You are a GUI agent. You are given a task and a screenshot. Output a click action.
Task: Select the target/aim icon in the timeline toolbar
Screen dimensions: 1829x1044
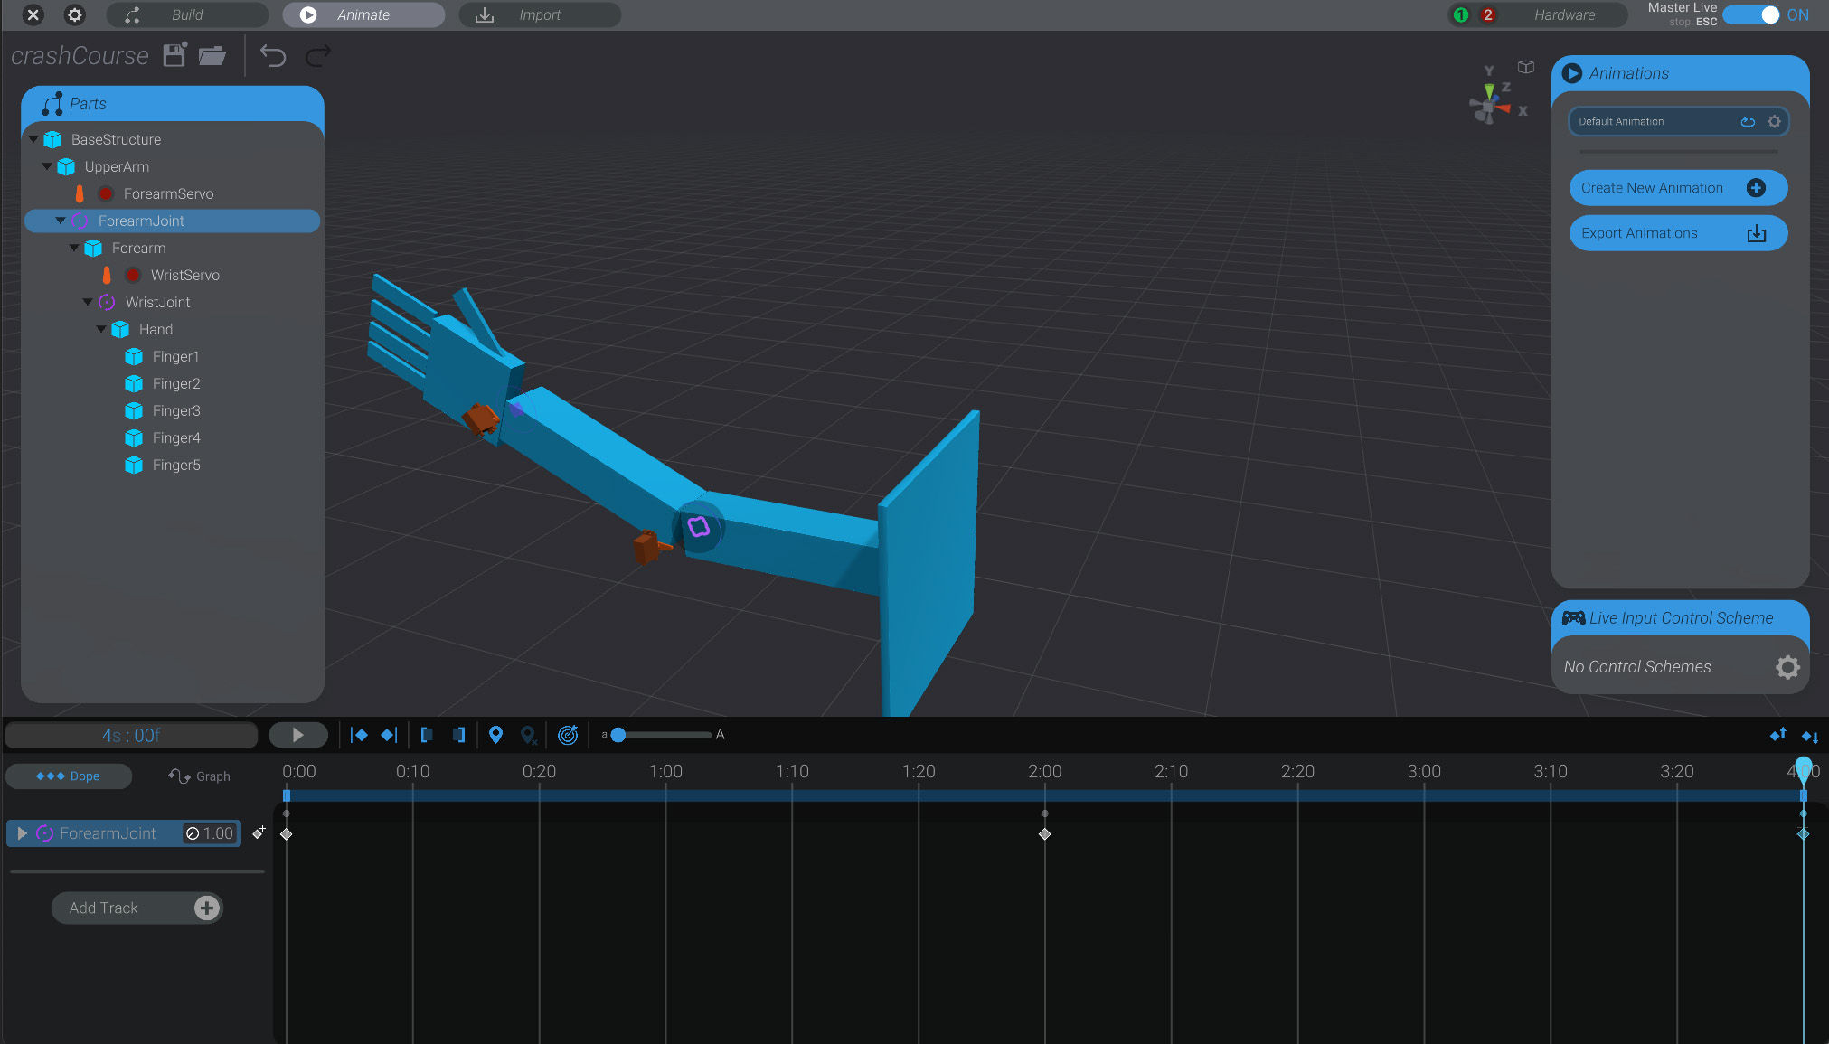[568, 735]
